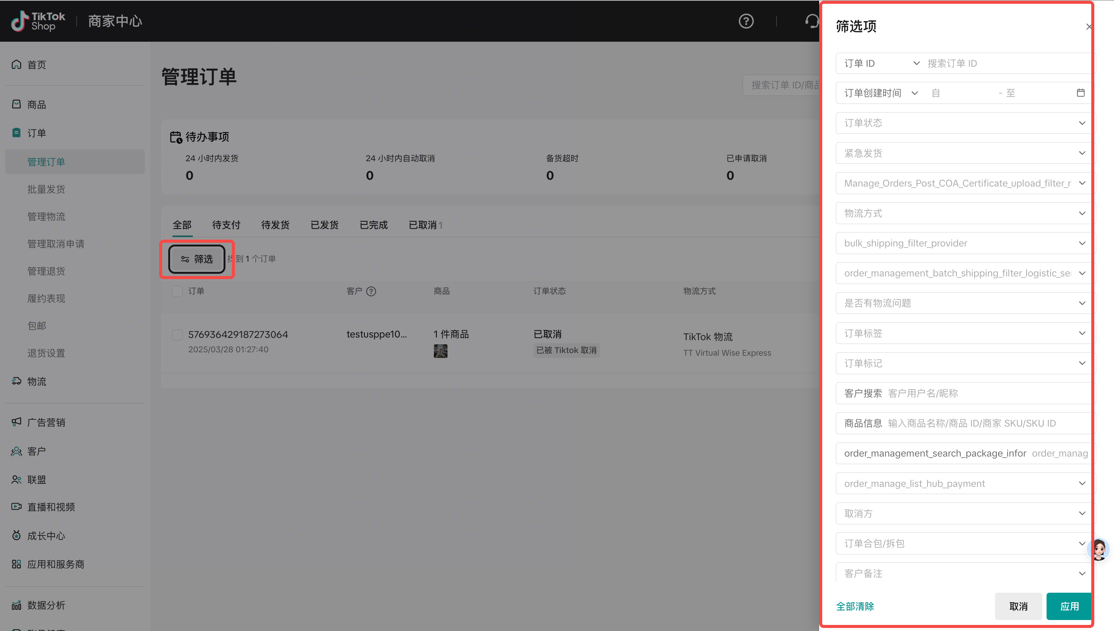This screenshot has width=1114, height=631.
Task: Click the 直播和视频 sidebar icon
Action: pos(16,507)
